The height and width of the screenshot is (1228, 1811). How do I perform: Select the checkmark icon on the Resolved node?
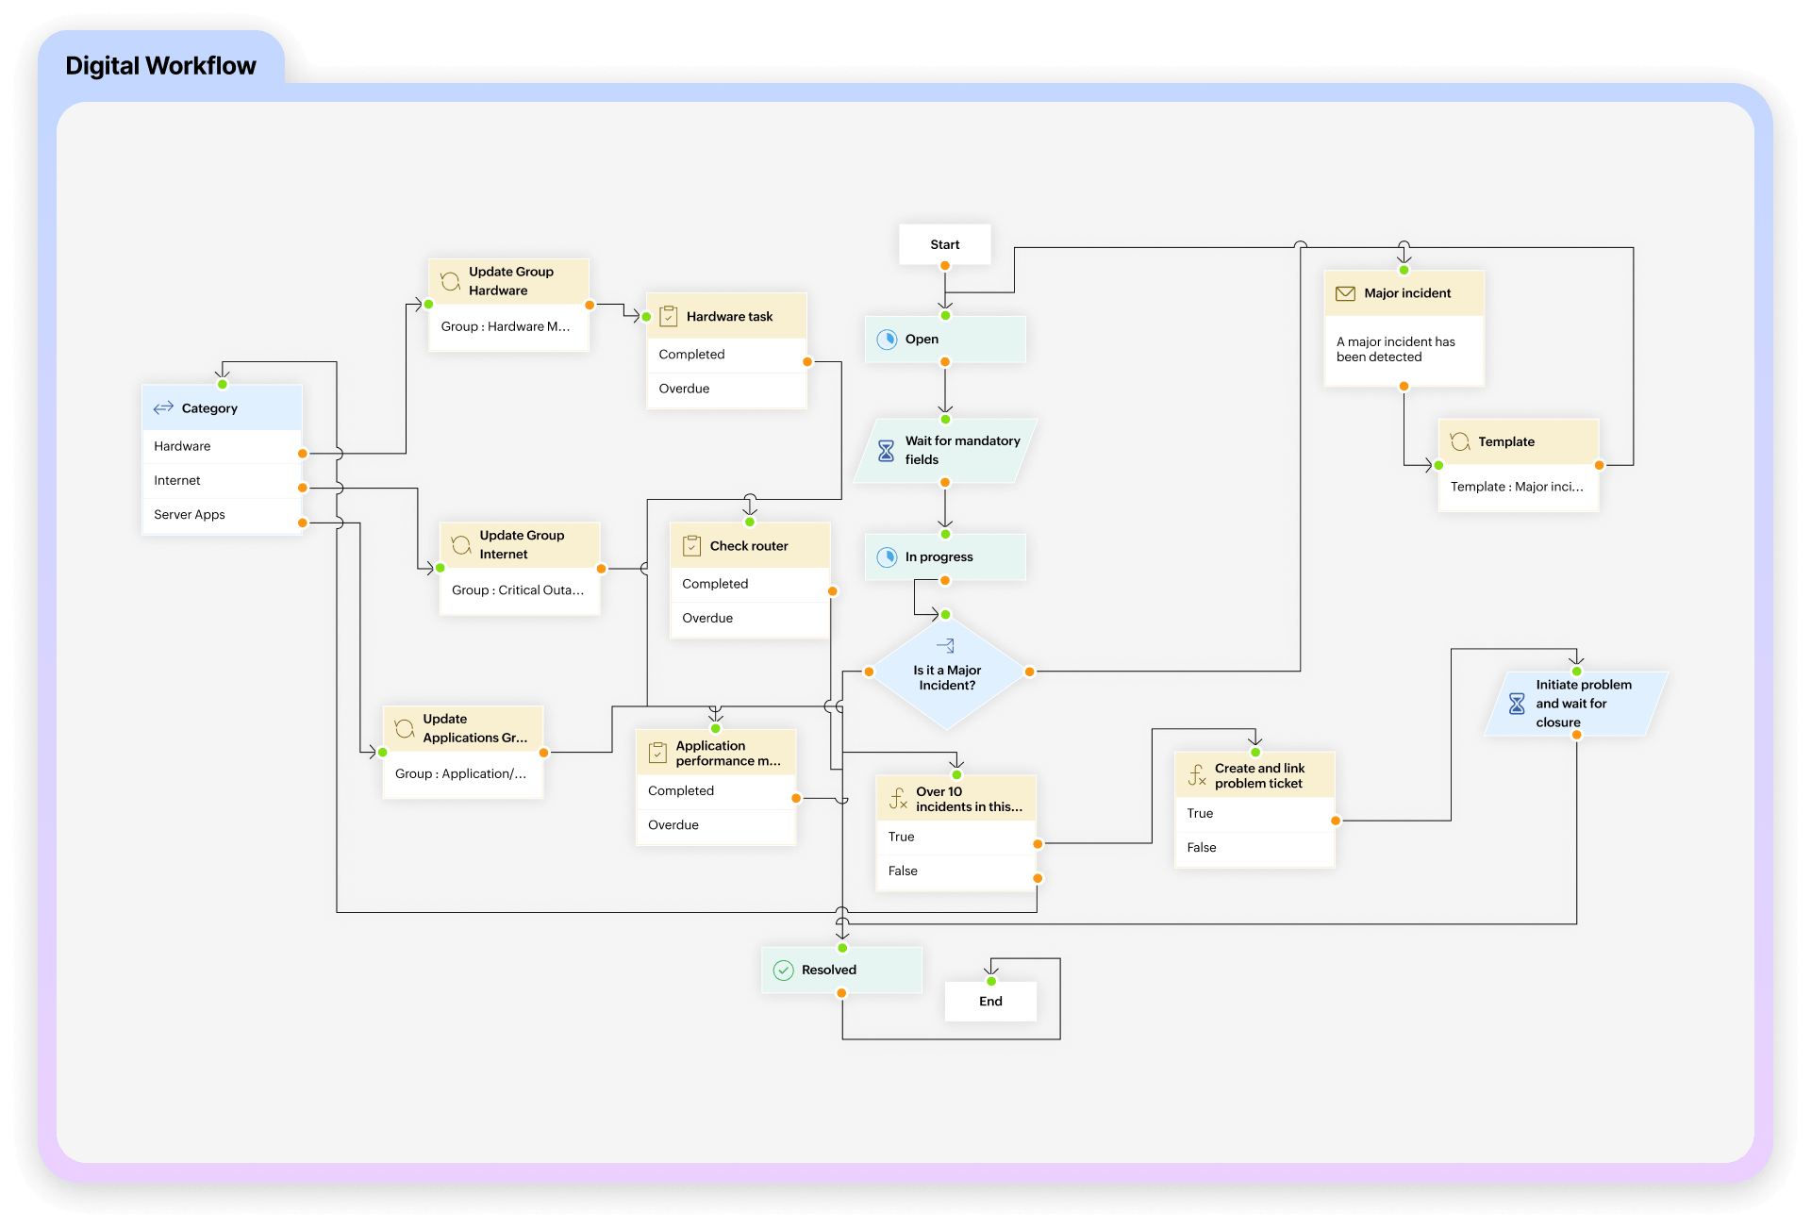(784, 970)
